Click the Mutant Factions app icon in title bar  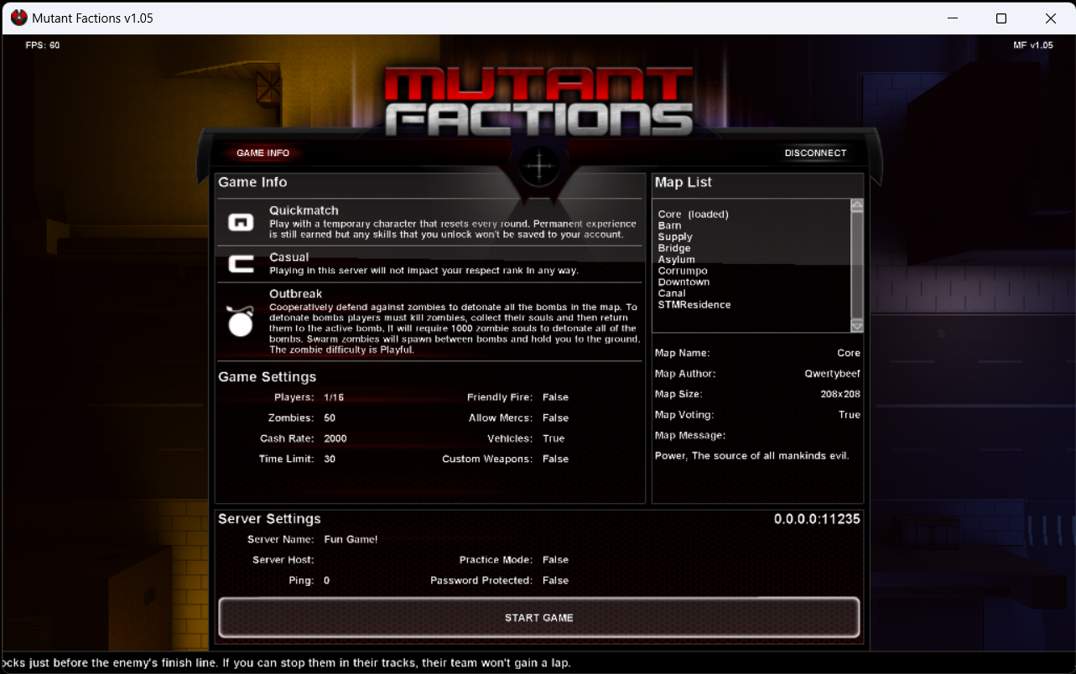18,18
